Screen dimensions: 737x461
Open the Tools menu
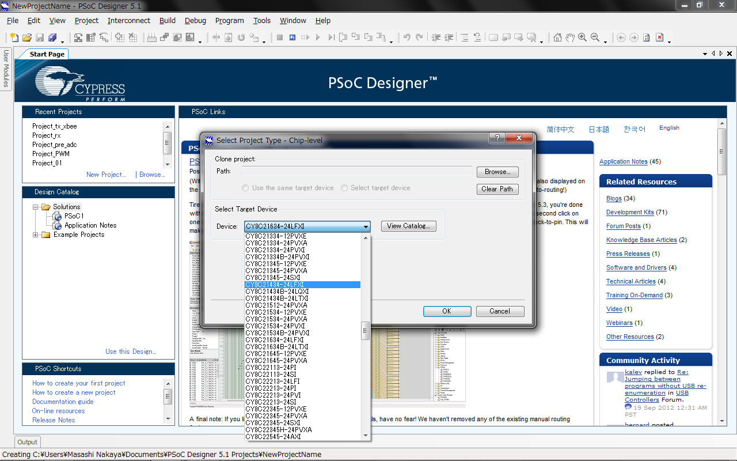click(x=262, y=20)
